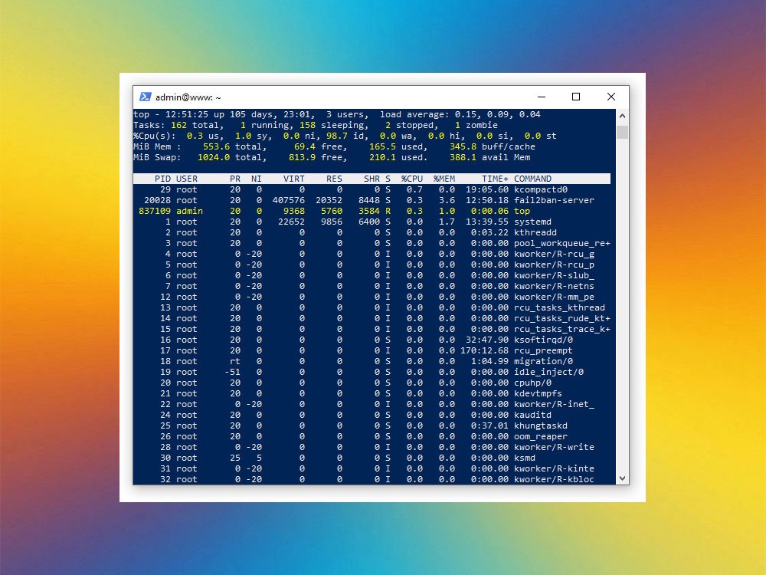Click the fail2ban-server process entry
The image size is (766, 575).
tap(345, 200)
